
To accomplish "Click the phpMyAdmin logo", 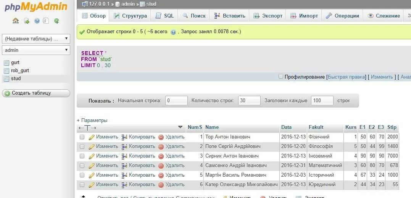I will (x=36, y=7).
